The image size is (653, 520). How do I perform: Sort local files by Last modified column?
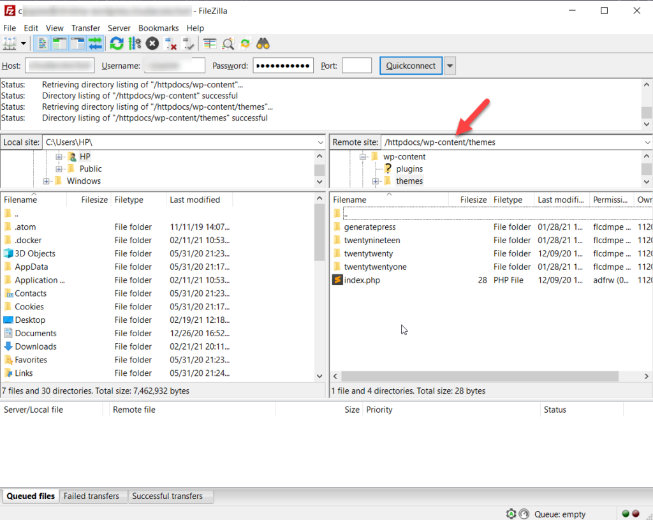[x=199, y=200]
